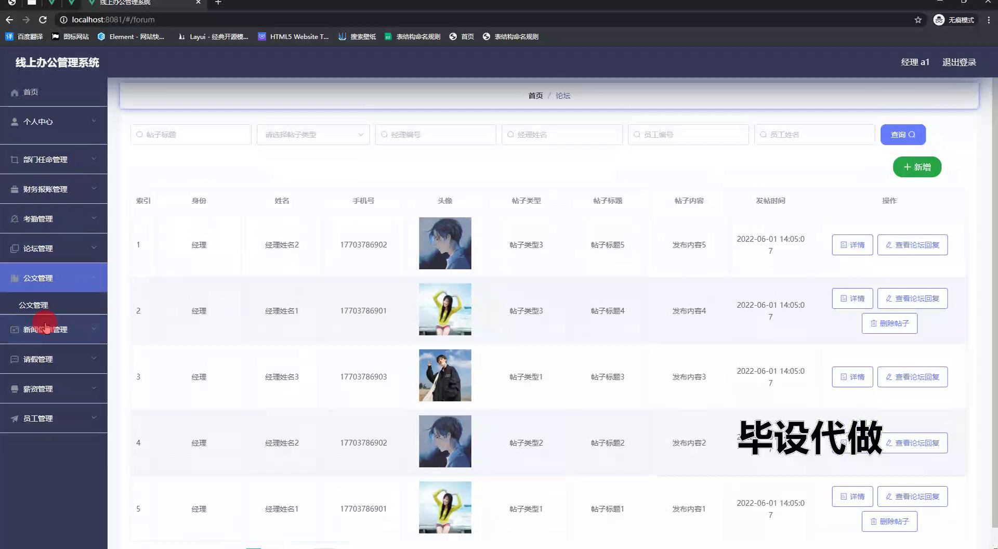Collapse the 公文管理 sidebar menu
Image resolution: width=998 pixels, height=549 pixels.
(54, 278)
